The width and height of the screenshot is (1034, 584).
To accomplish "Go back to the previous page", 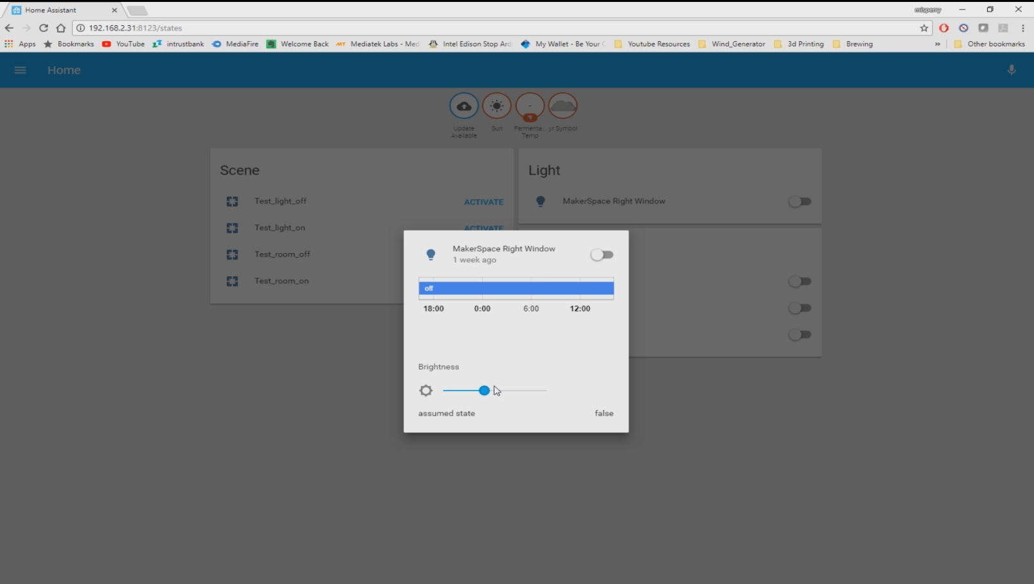I will (x=9, y=28).
